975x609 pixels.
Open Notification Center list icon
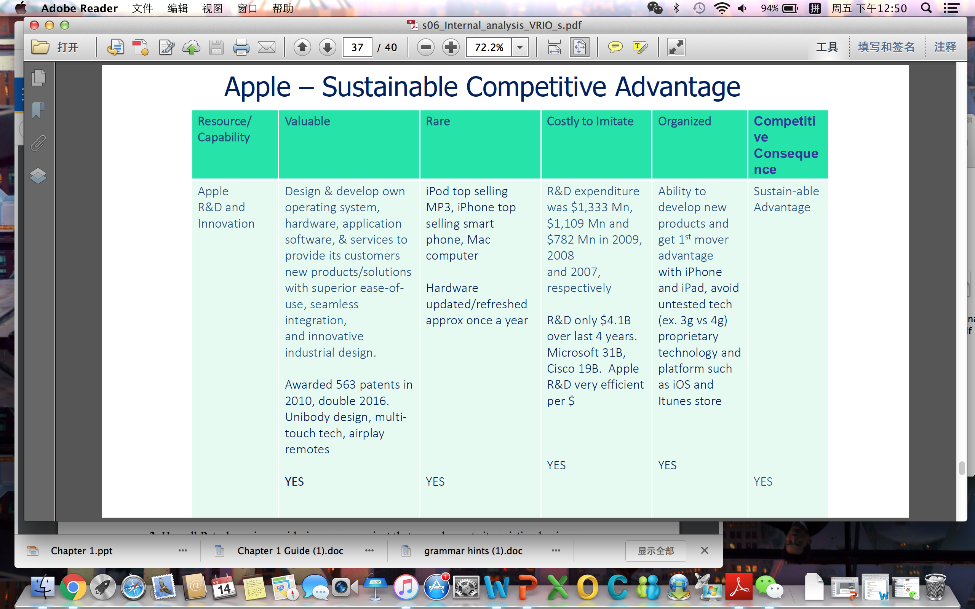coord(952,8)
